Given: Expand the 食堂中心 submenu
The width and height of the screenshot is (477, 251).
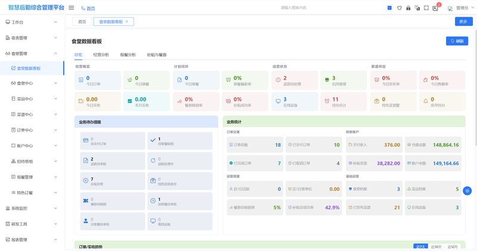Looking at the screenshot, I should 32,83.
